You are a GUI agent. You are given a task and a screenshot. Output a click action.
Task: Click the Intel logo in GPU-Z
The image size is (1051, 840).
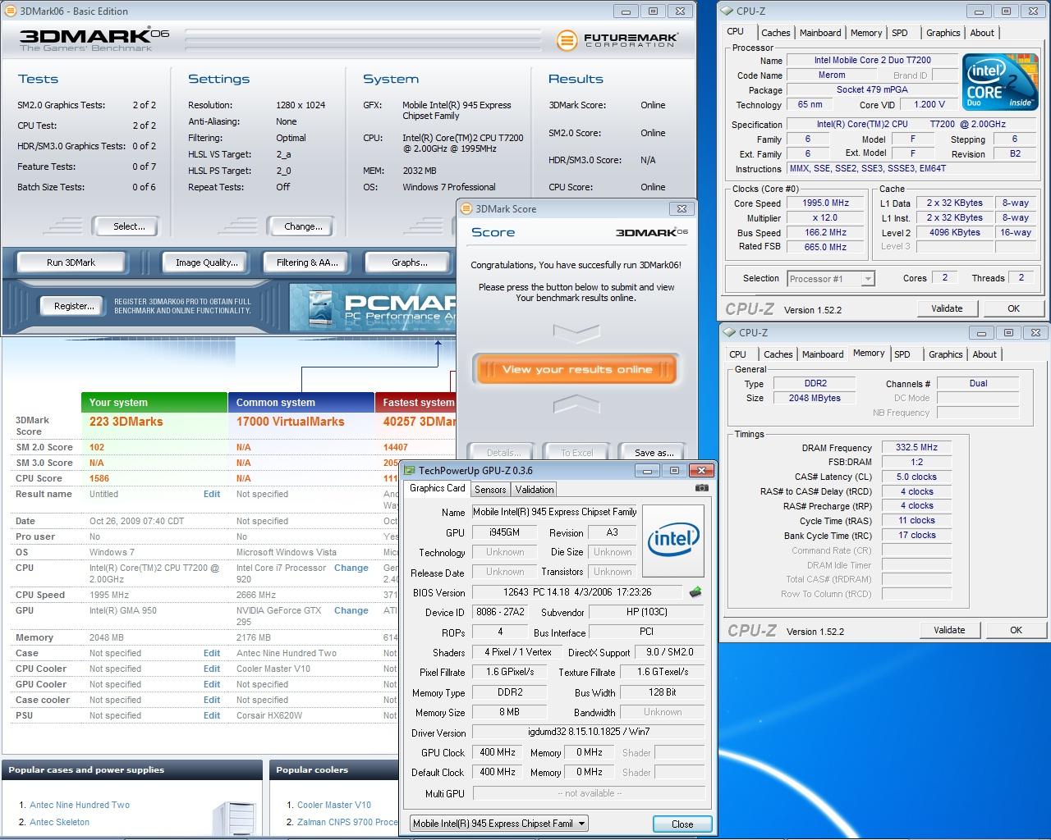(x=673, y=541)
